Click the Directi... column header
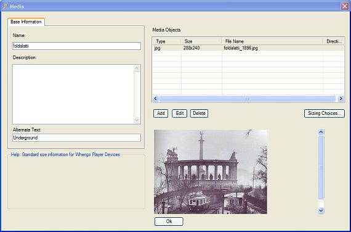Screen dimensions: 351x232 point(334,41)
